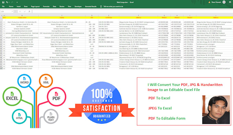This screenshot has width=233, height=135.
Task: Open the Generate Results custom tab
Action: (x=91, y=7)
